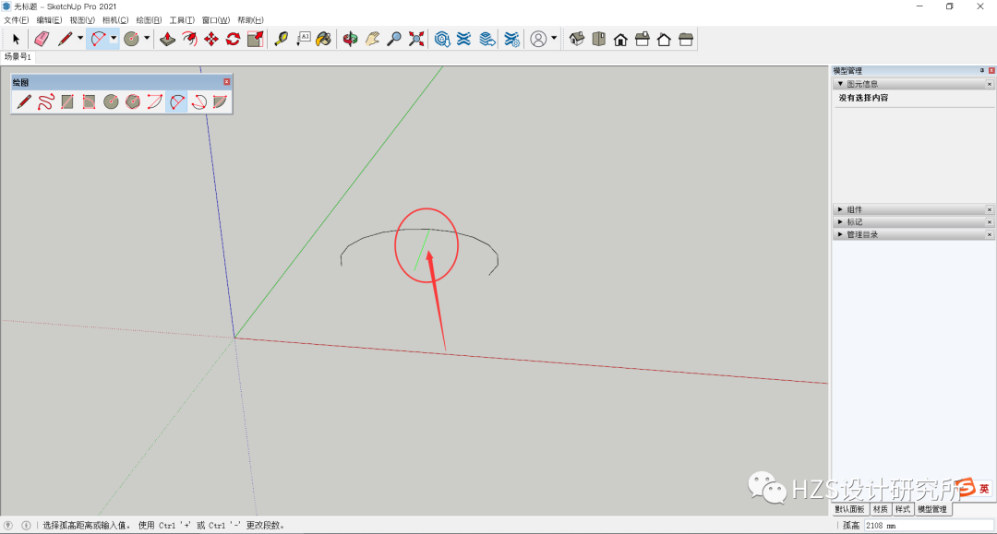Pick the Freehand tool in the 绘图 panel
The height and width of the screenshot is (534, 997).
(x=46, y=101)
